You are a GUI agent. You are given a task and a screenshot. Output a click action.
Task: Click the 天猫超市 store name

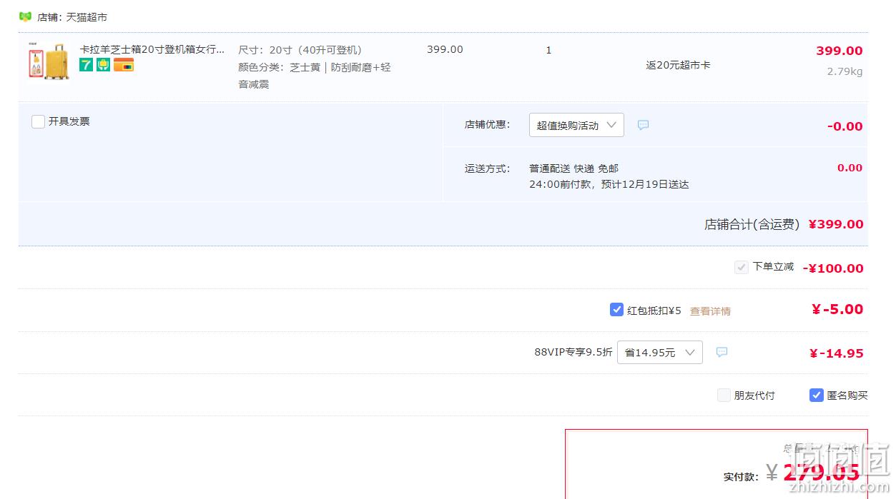click(87, 16)
